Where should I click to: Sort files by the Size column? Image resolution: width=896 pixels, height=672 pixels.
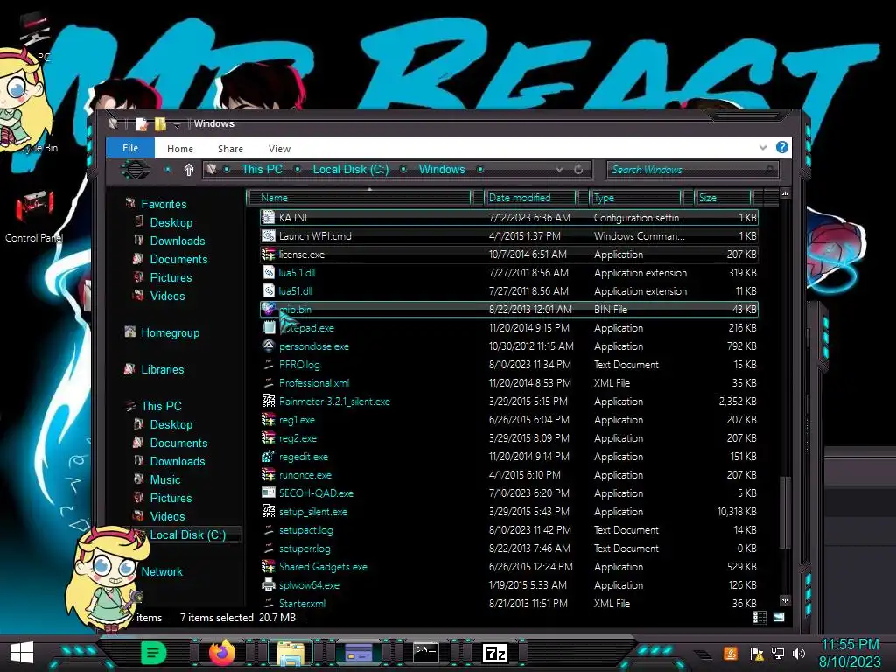click(x=723, y=197)
